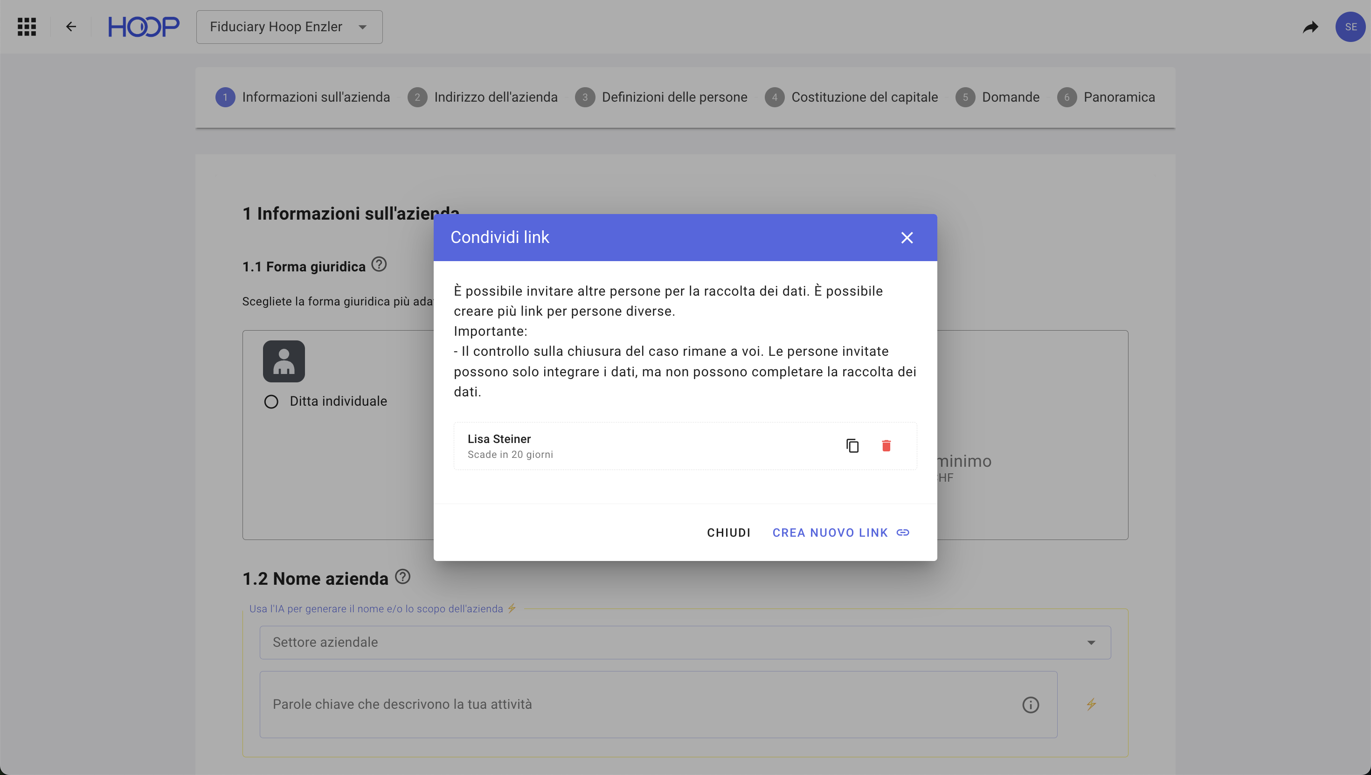Click info icon in keywords field
The width and height of the screenshot is (1371, 775).
pyautogui.click(x=1031, y=705)
